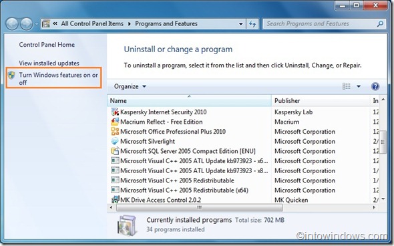The width and height of the screenshot is (394, 246).
Task: Click the search magnifier icon
Action: pyautogui.click(x=380, y=24)
